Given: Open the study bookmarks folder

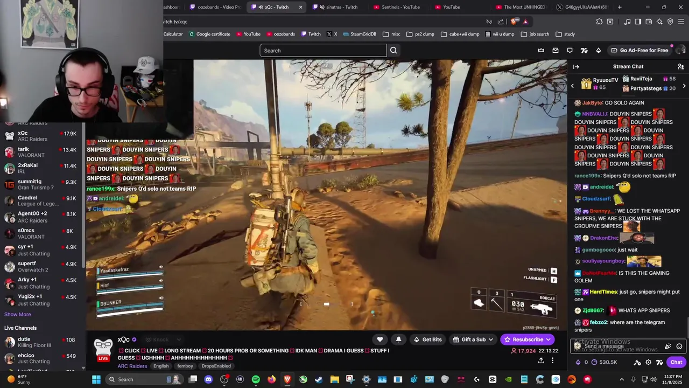Looking at the screenshot, I should click(x=565, y=34).
